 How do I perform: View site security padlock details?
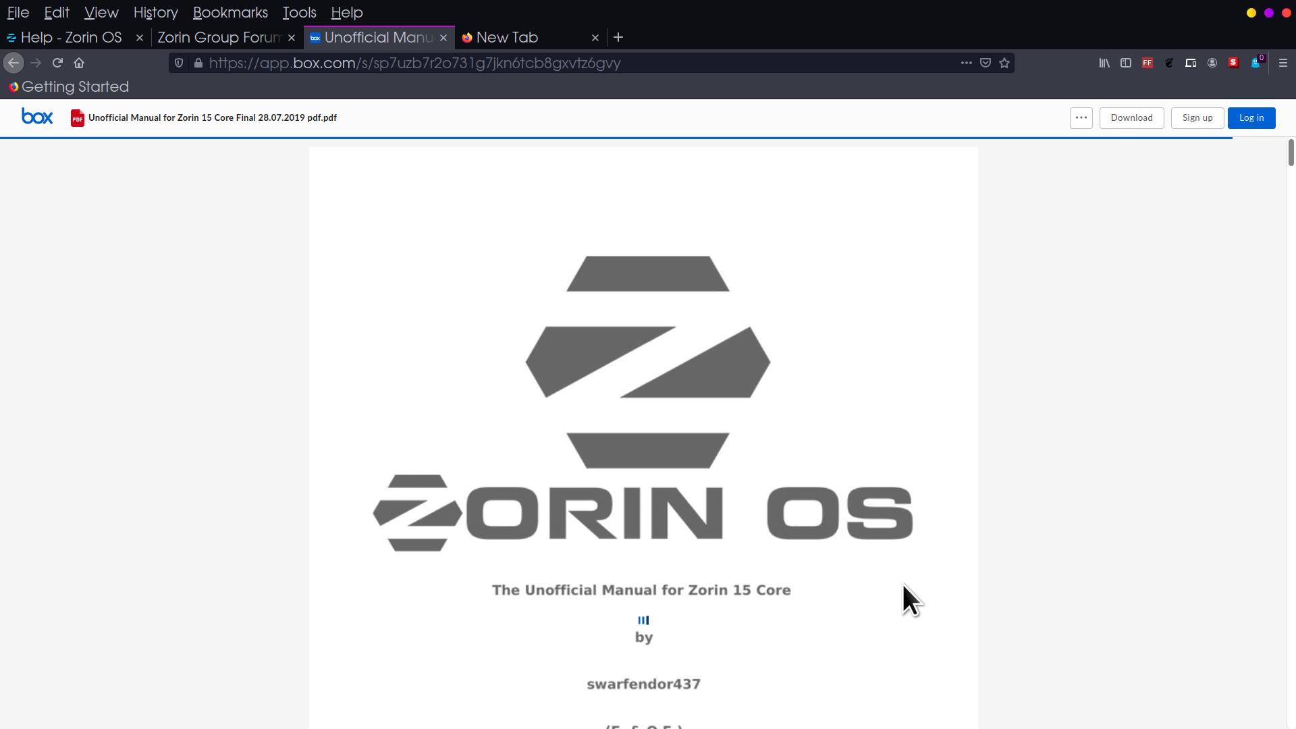[x=198, y=63]
